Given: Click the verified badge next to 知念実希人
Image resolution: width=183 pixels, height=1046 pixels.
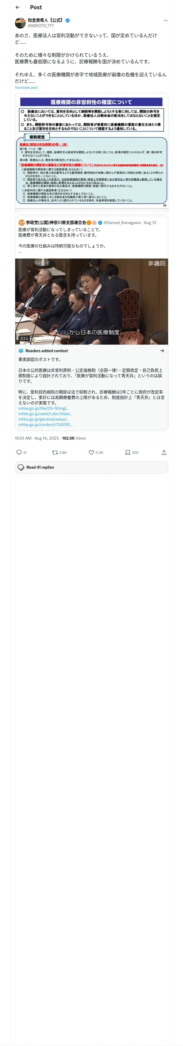Looking at the screenshot, I should 67,20.
